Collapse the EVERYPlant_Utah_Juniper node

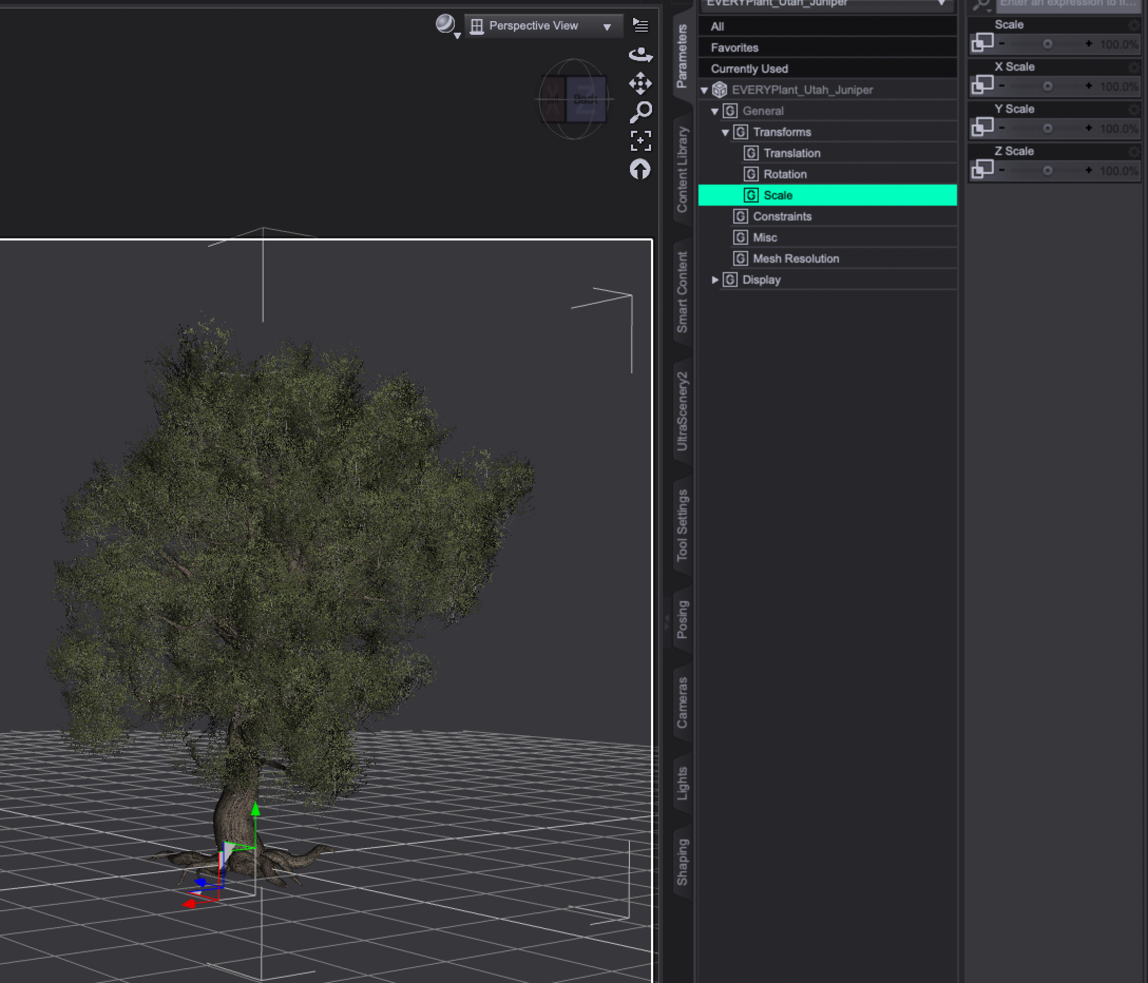coord(704,90)
